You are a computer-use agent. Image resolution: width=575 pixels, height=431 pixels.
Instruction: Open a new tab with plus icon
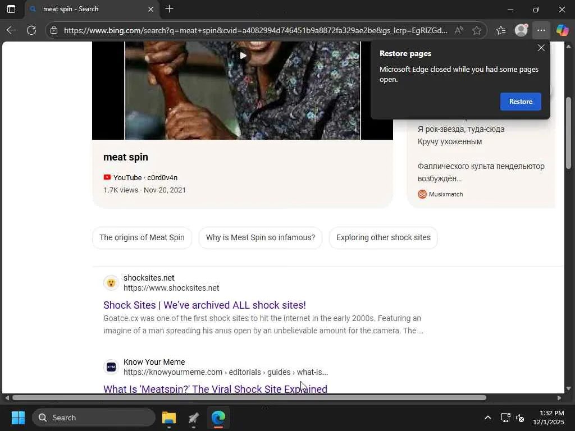(170, 9)
